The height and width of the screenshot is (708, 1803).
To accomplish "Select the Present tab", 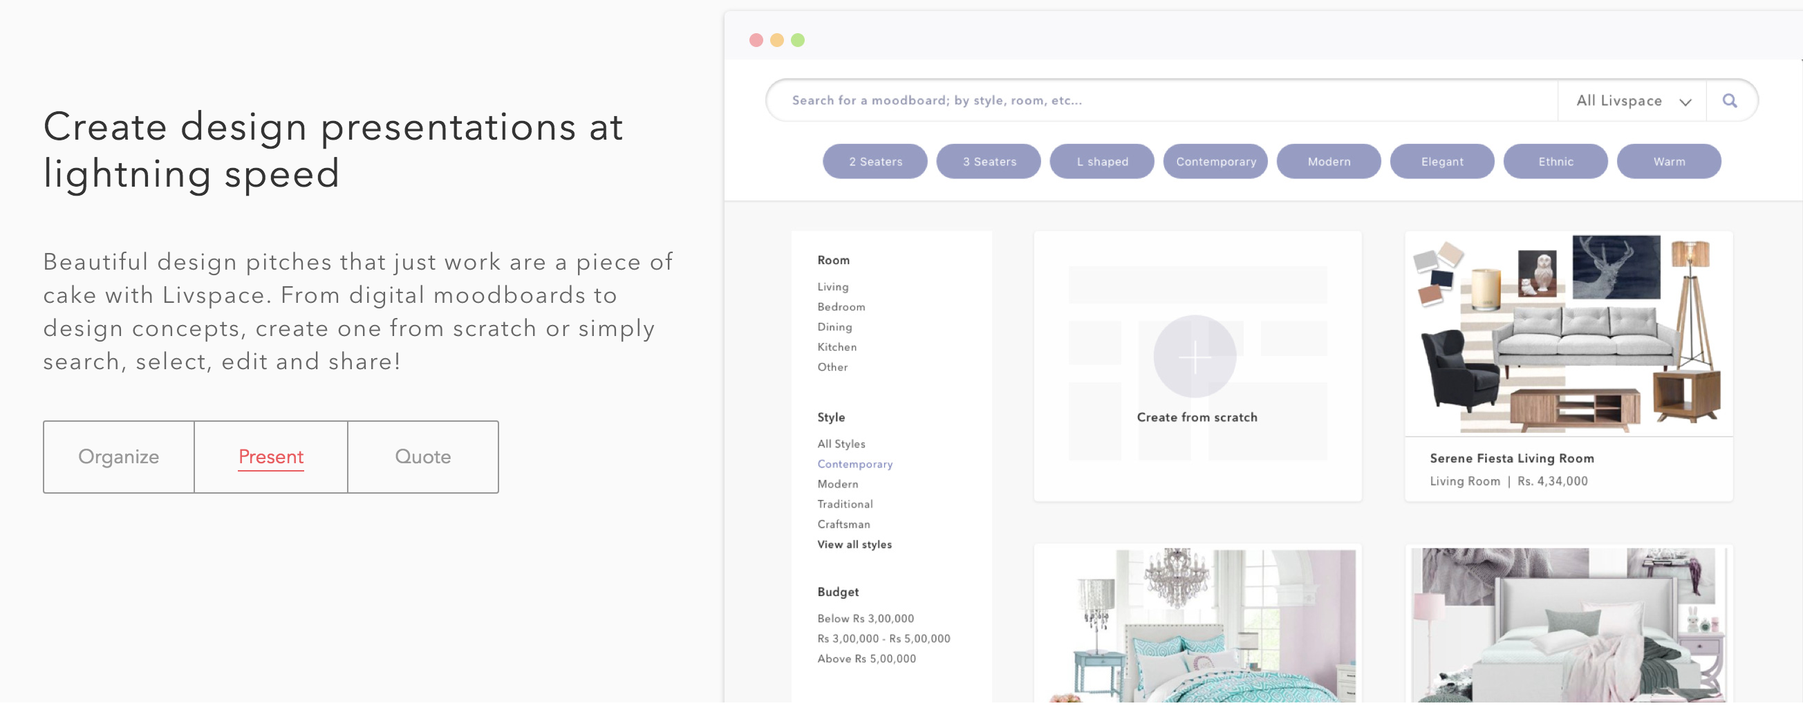I will tap(271, 456).
